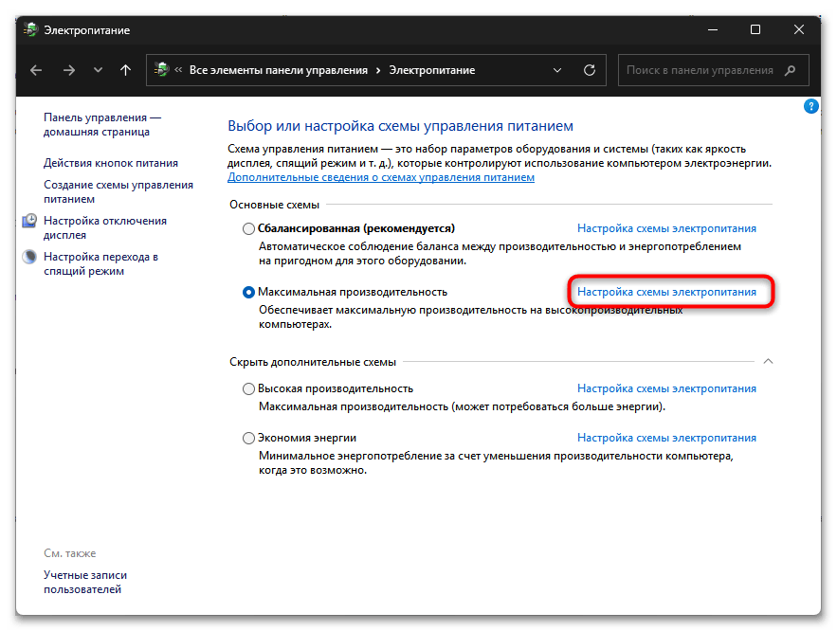Click the control panel search field
This screenshot has height=631, width=837.
[x=713, y=70]
